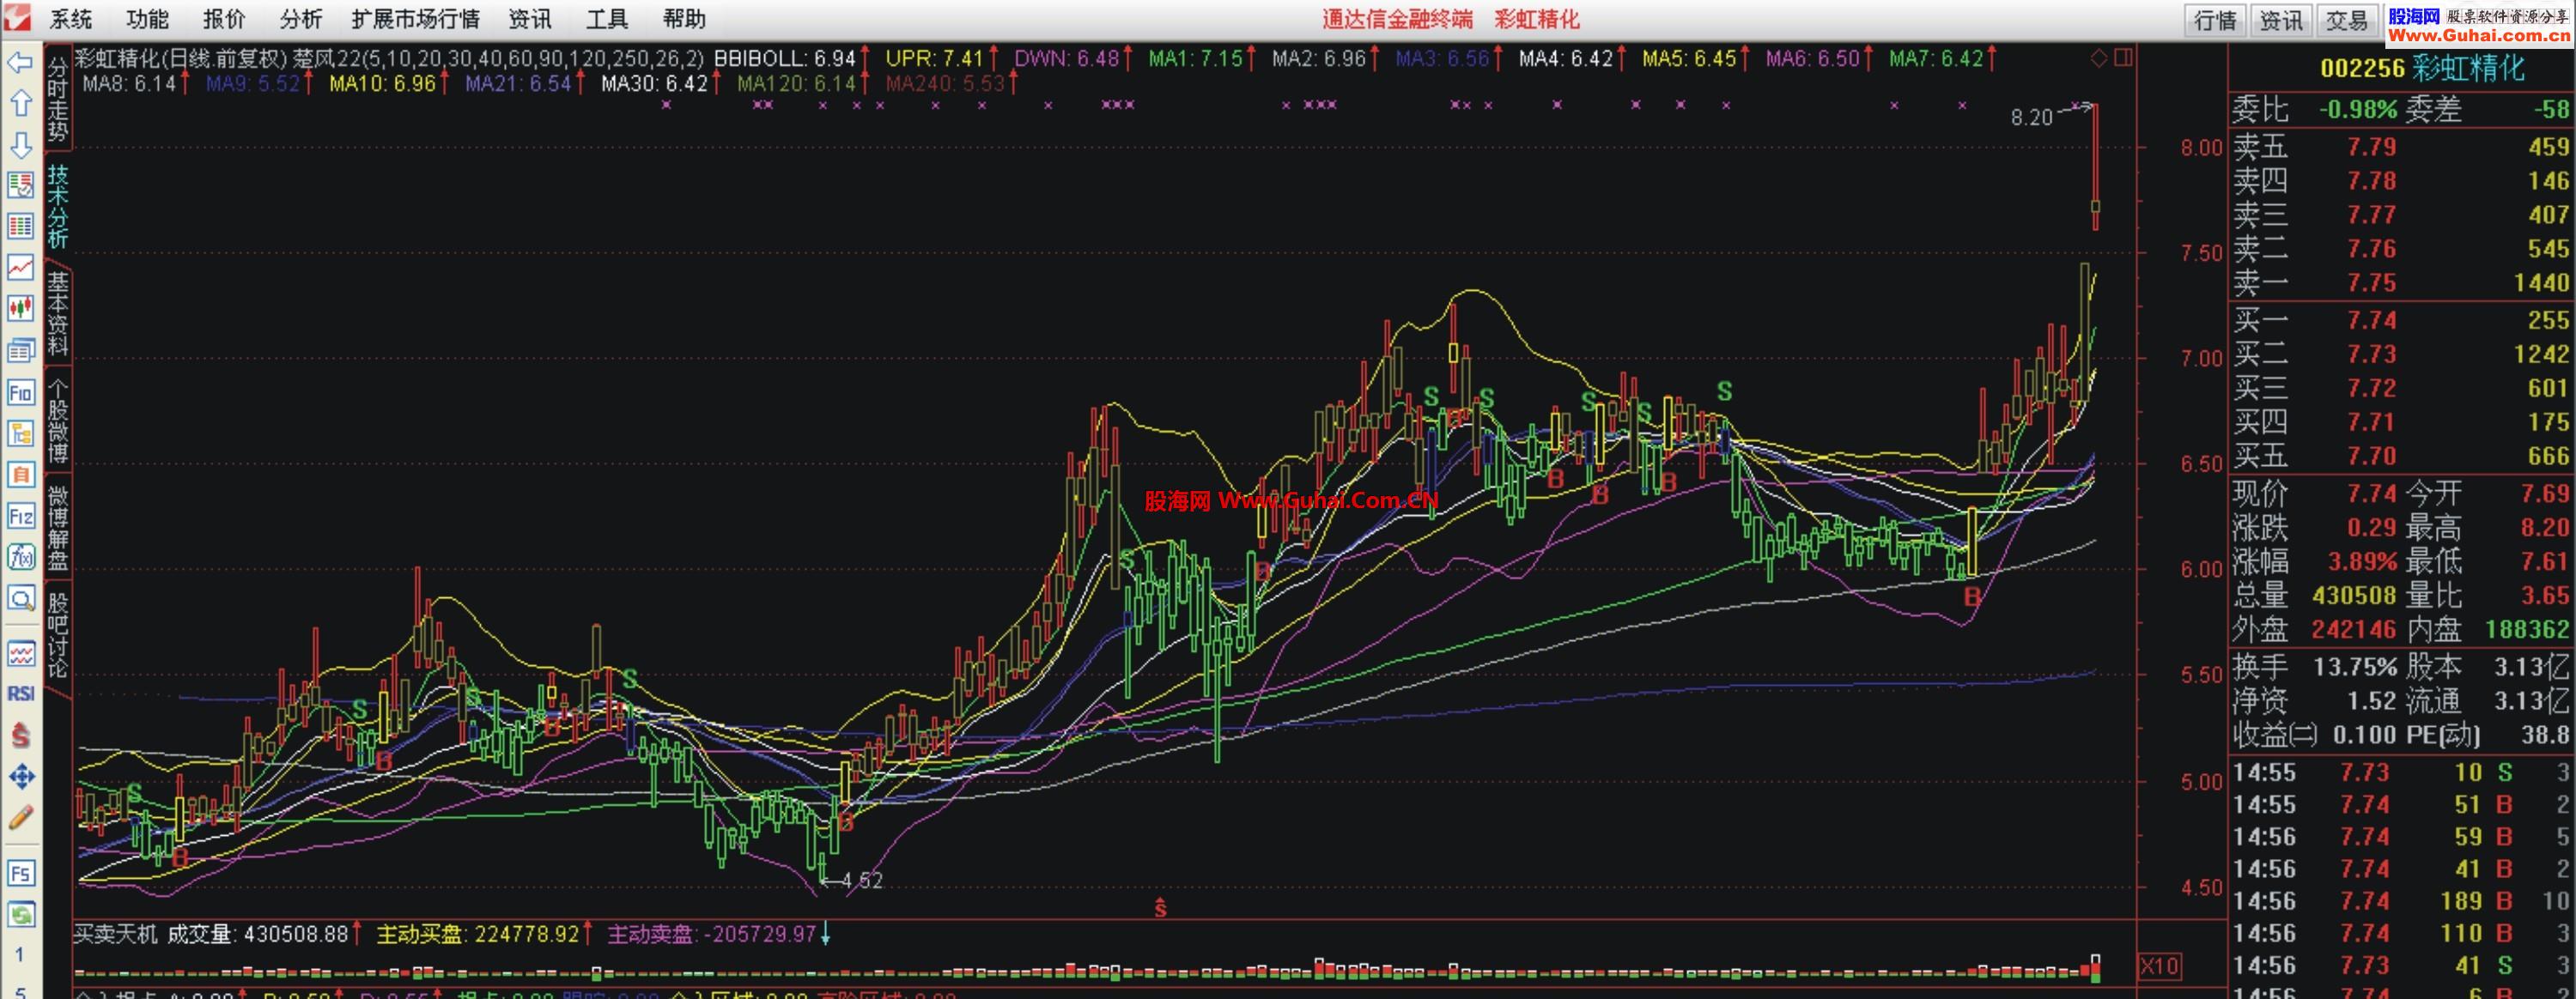The image size is (2576, 999).
Task: Click the down arrow icon for next stock
Action: pos(20,145)
